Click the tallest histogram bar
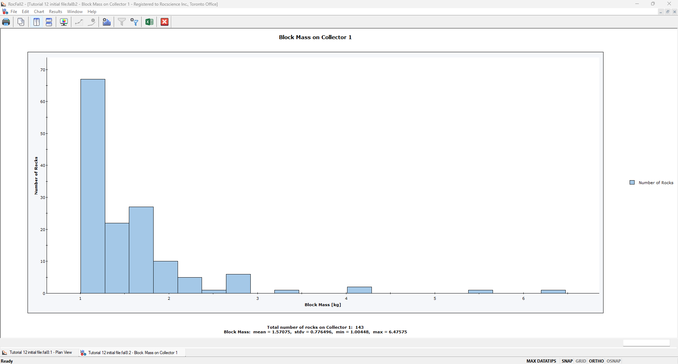The width and height of the screenshot is (678, 364). point(93,186)
